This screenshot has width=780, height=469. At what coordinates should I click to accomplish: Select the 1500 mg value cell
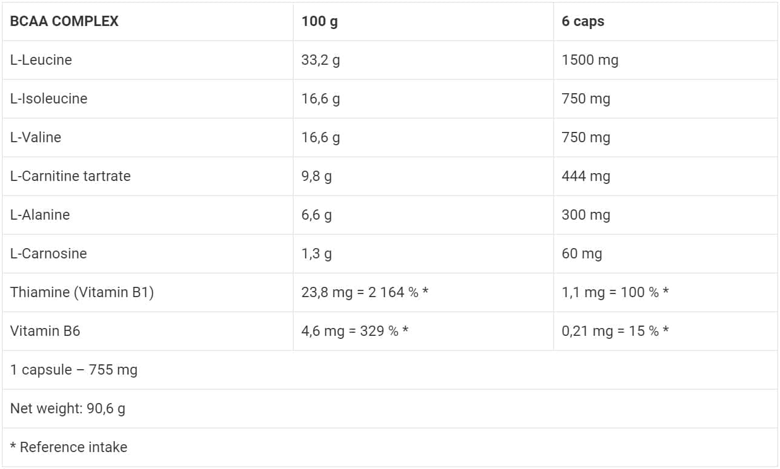[590, 60]
